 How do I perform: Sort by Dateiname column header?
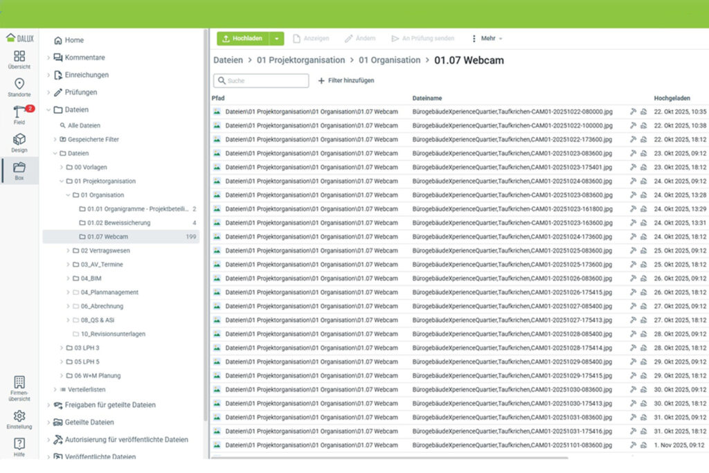click(427, 98)
